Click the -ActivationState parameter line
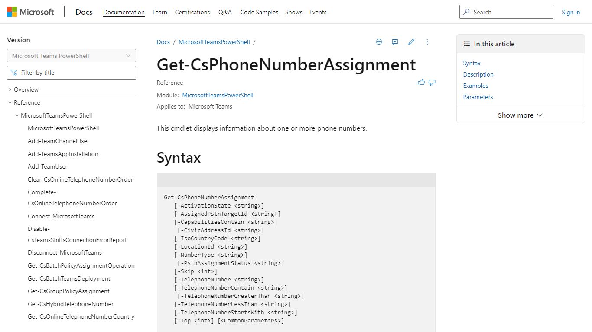Screen dimensions: 592x332 click(219, 206)
